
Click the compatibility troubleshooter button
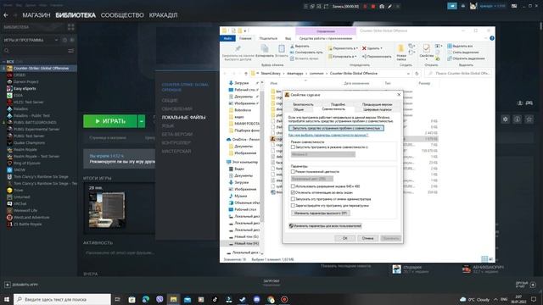coord(336,128)
